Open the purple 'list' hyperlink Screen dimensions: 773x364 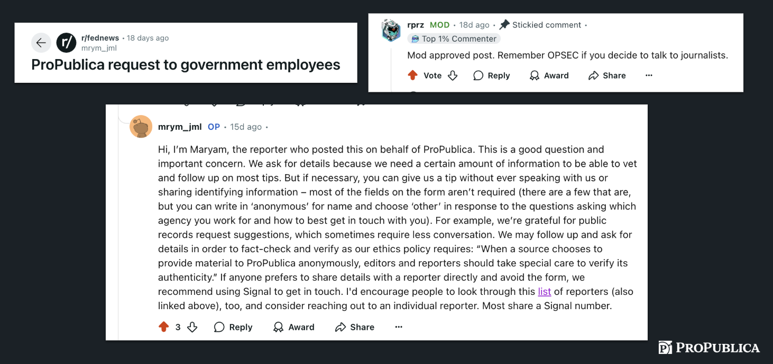545,291
